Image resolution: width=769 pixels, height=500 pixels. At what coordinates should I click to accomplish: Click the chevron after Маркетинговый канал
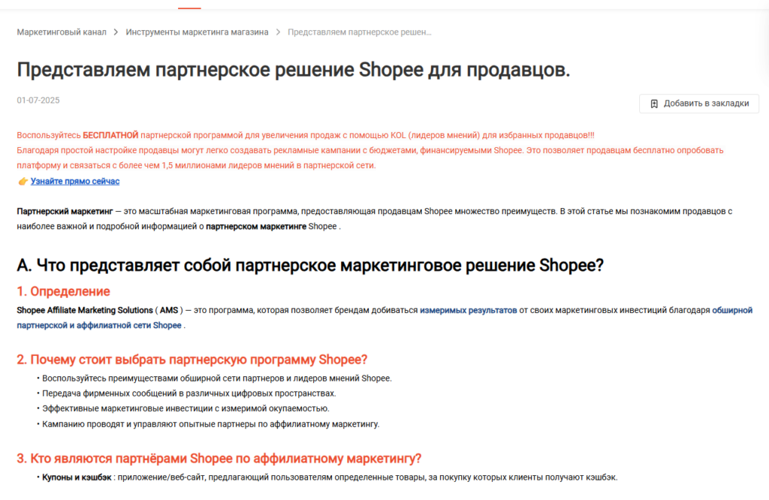click(x=116, y=32)
